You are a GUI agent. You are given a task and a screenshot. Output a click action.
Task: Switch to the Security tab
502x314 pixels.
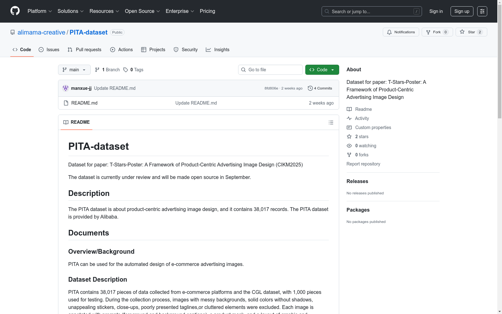tap(186, 50)
